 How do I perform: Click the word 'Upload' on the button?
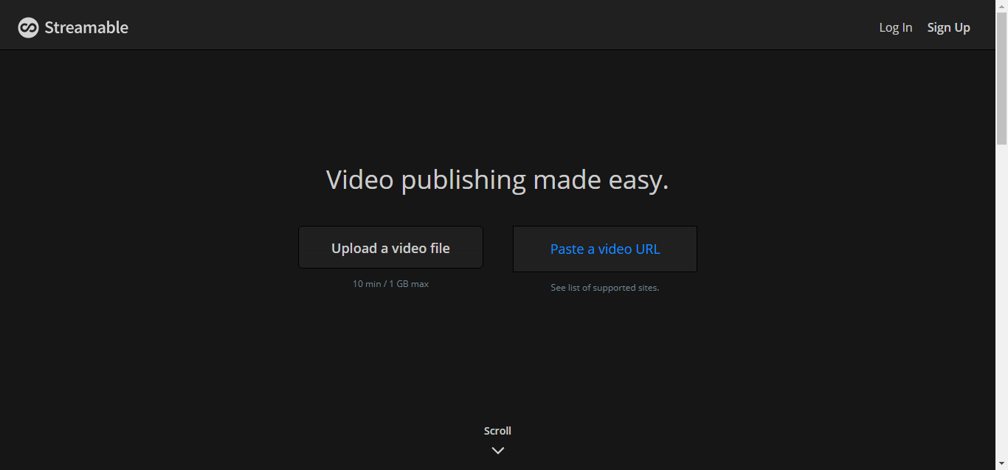[353, 249]
